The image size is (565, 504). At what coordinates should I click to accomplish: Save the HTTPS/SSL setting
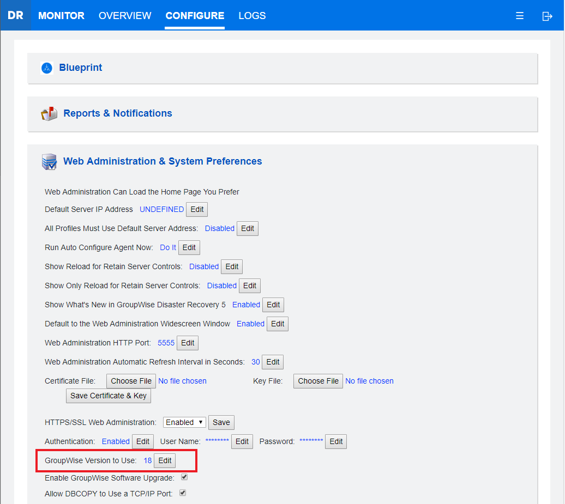pyautogui.click(x=221, y=423)
